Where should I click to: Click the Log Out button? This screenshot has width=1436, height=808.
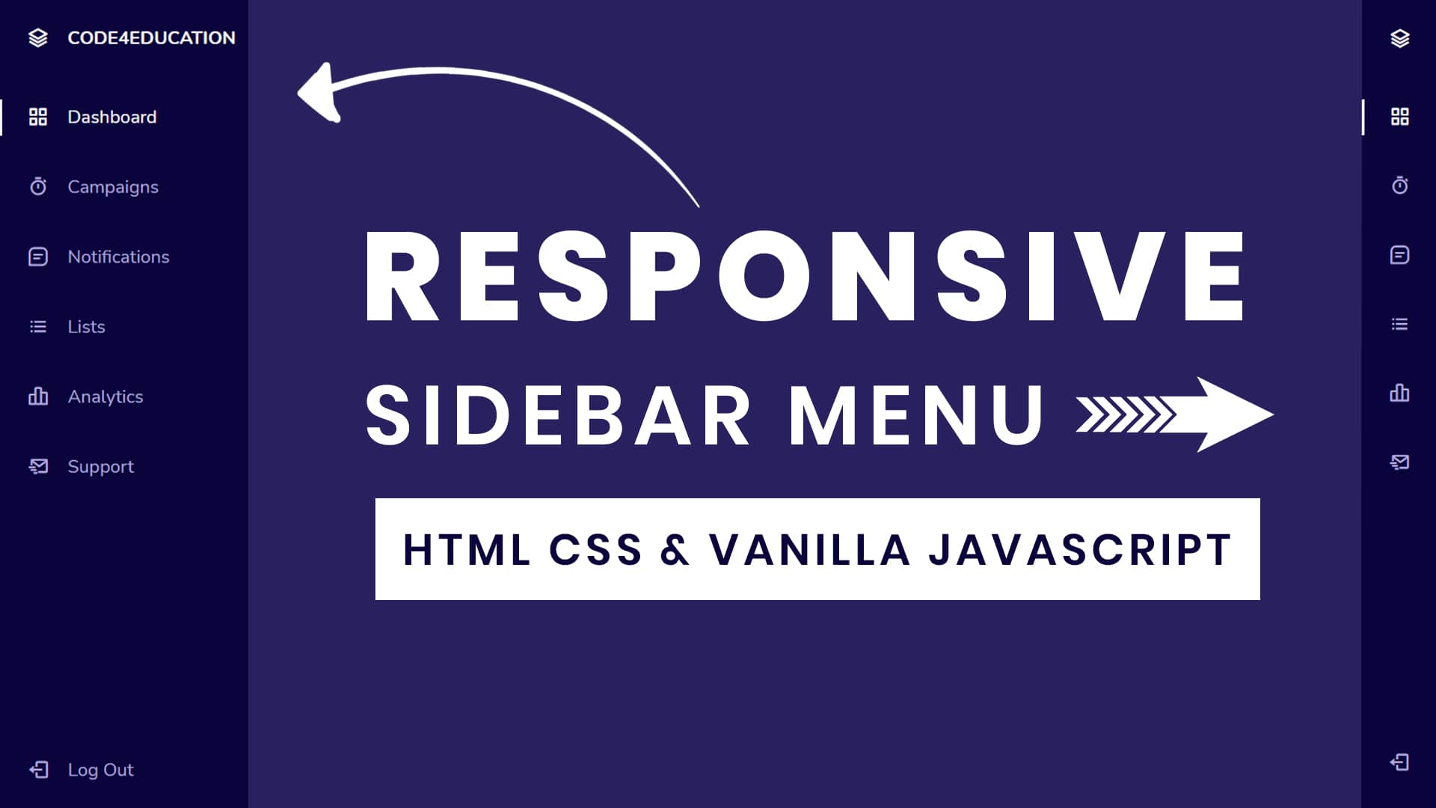99,770
